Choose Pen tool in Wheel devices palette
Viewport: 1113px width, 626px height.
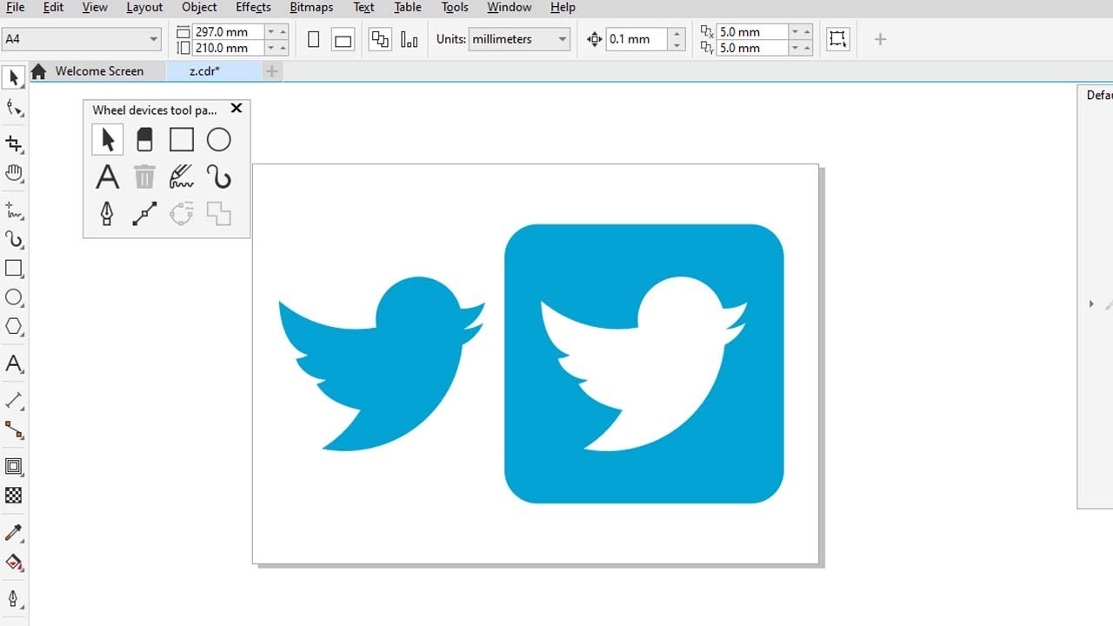[108, 214]
